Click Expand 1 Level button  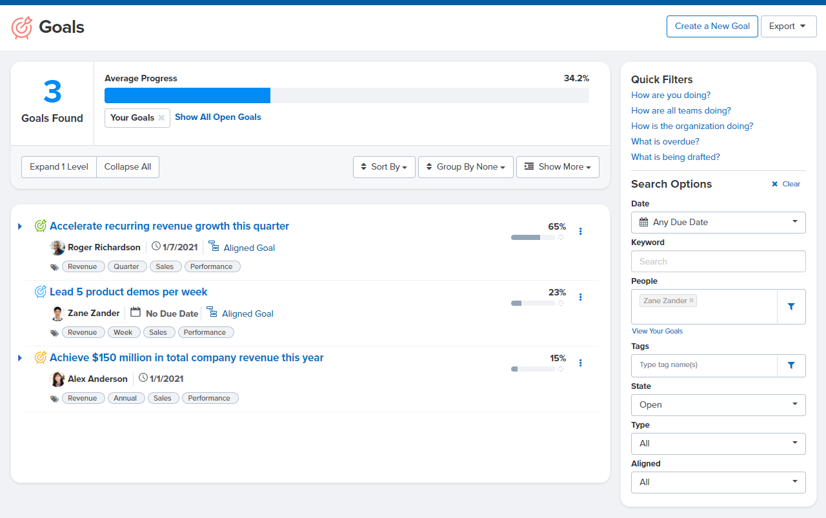[x=59, y=167]
